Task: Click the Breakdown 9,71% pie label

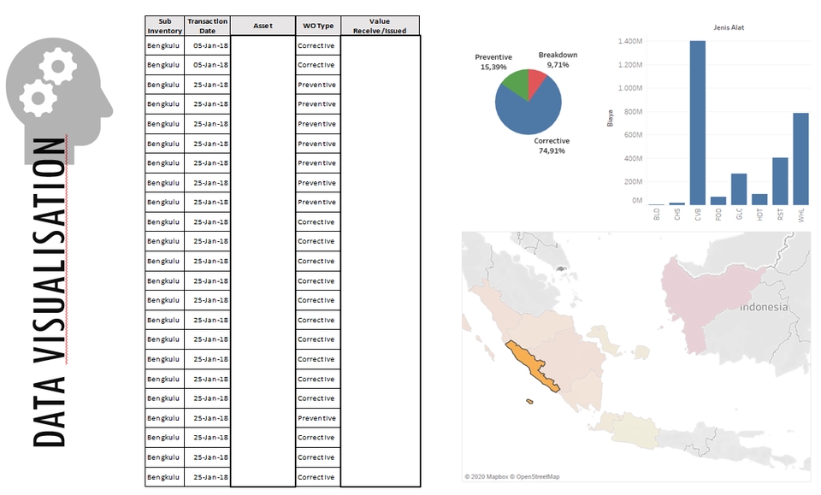Action: pyautogui.click(x=558, y=60)
